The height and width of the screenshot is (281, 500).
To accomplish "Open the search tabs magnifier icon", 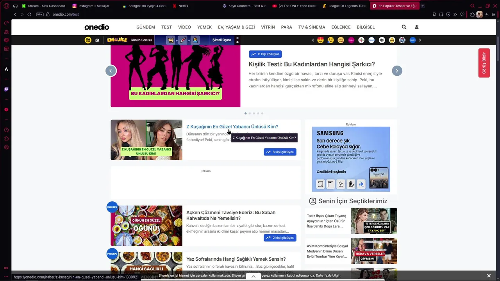I will click(472, 6).
